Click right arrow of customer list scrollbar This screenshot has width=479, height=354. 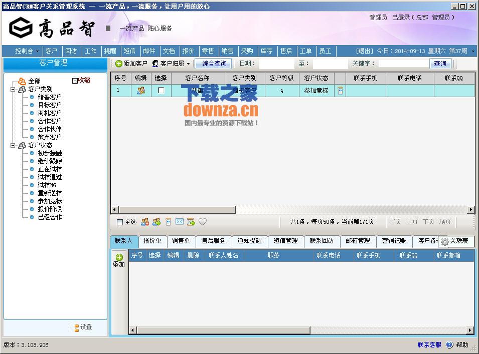471,209
